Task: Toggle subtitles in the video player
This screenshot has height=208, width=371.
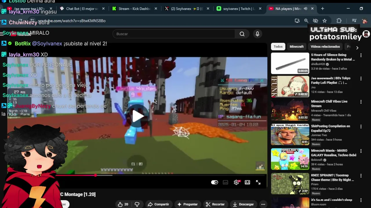Action: 225,182
